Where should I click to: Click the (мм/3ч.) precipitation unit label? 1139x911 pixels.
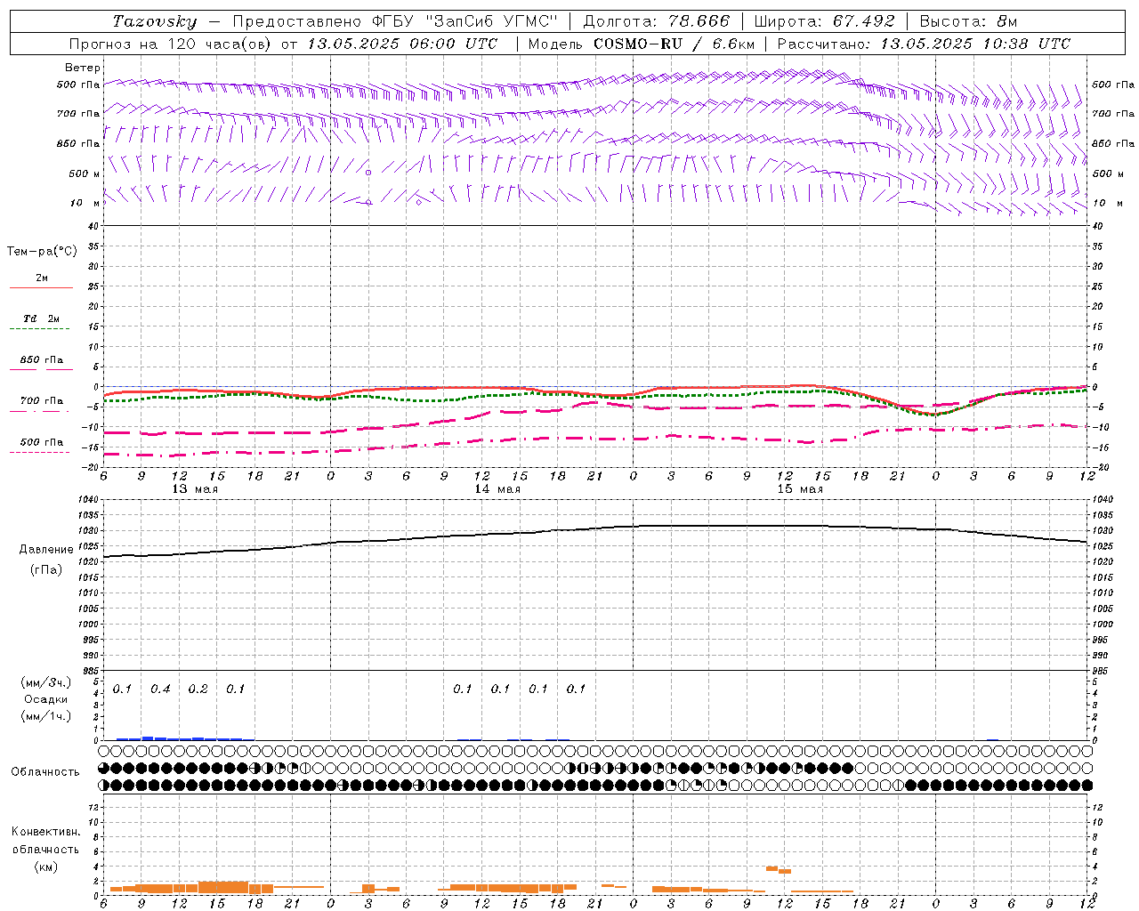click(x=46, y=683)
